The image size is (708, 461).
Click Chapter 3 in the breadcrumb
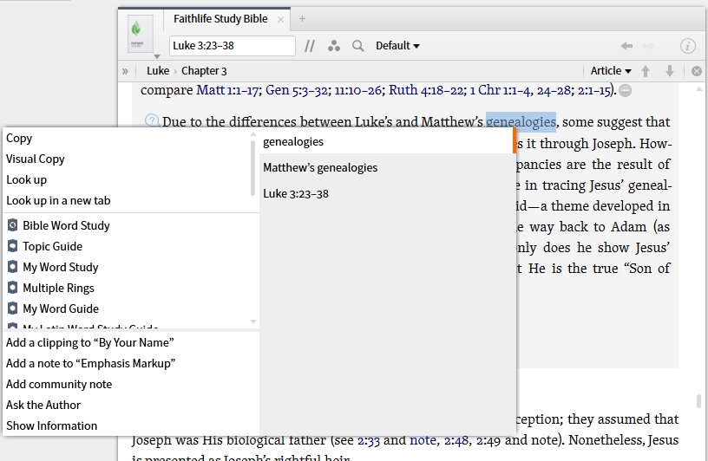click(204, 71)
